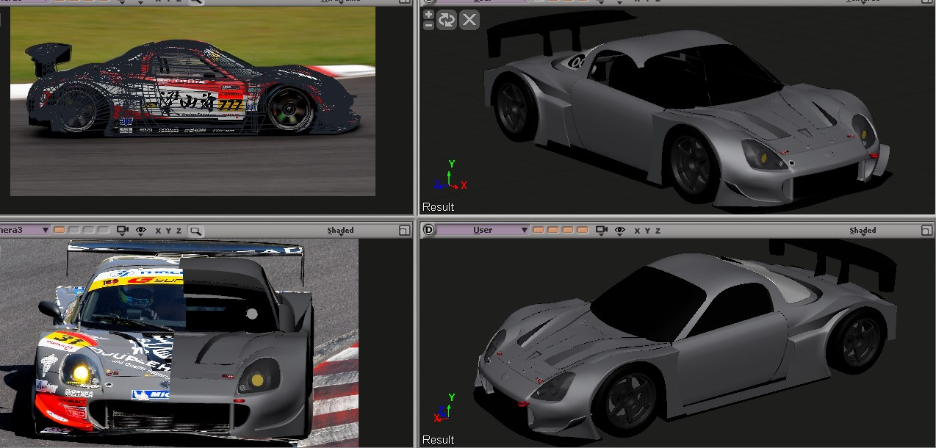Image resolution: width=936 pixels, height=448 pixels.
Task: Open camera icon menu in User viewport D
Action: click(x=602, y=231)
